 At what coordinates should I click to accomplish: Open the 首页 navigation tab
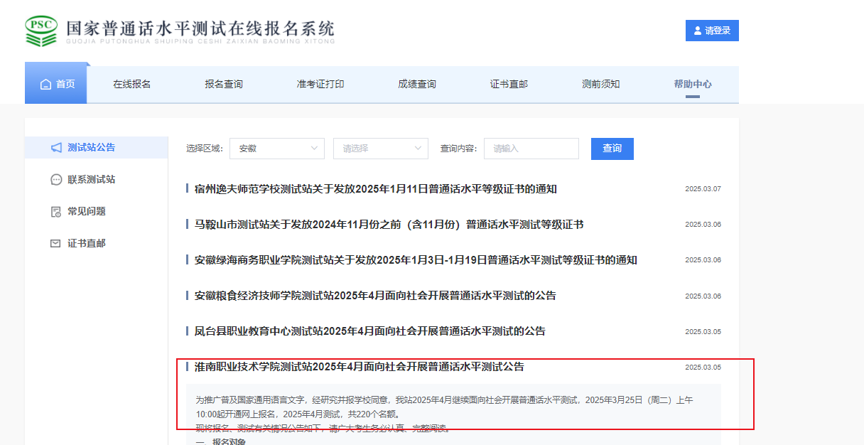pos(58,84)
